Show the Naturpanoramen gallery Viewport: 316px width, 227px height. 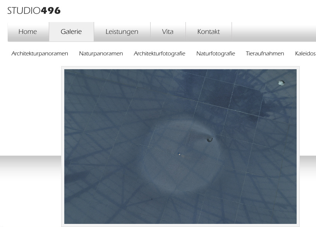(101, 54)
